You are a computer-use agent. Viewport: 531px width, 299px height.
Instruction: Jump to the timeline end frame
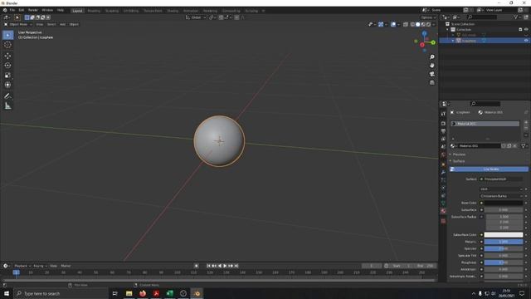coord(236,266)
